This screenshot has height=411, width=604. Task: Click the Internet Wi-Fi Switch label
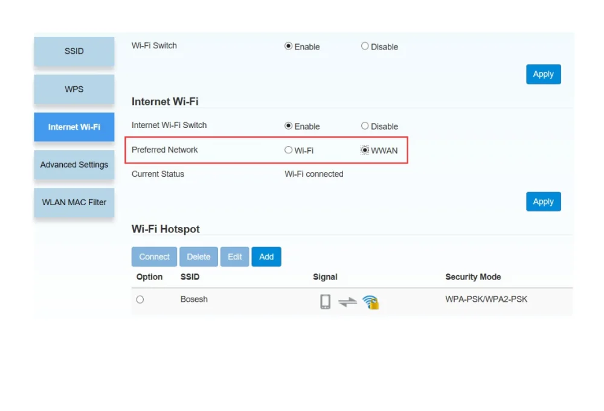pyautogui.click(x=169, y=125)
